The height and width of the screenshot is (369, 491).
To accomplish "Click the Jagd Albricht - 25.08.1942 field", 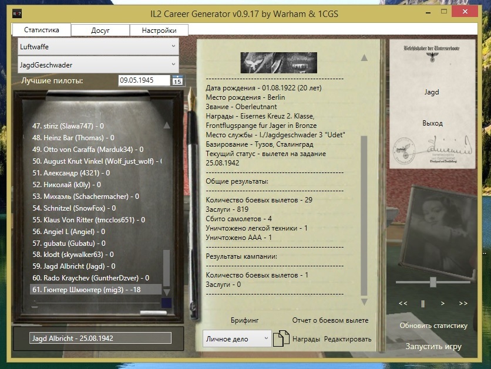I will pyautogui.click(x=100, y=338).
